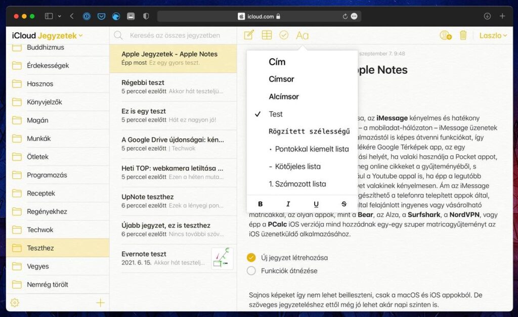518x317 pixels.
Task: Open the 'Régebbi teszt' note
Action: tap(173, 87)
